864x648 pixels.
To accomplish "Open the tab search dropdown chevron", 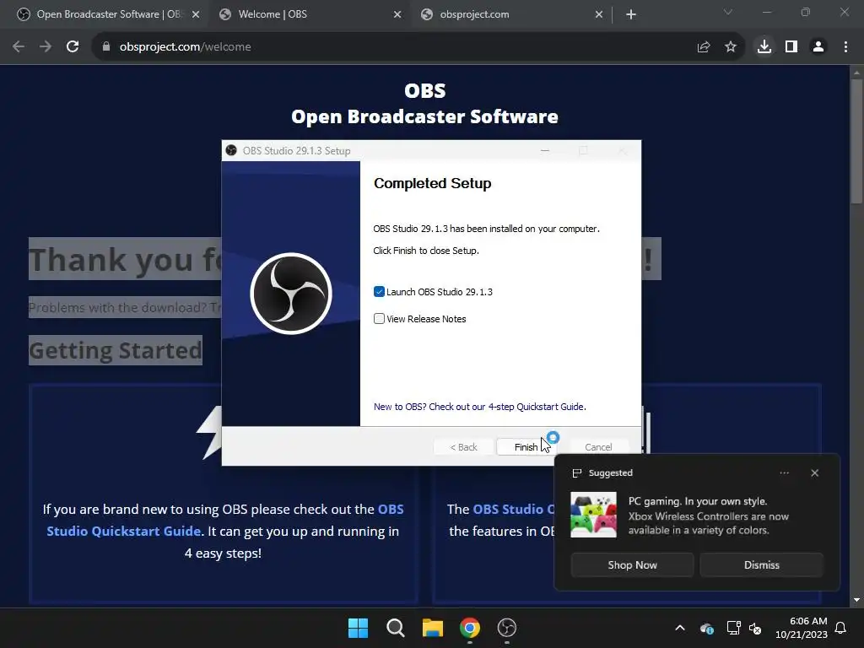I will click(728, 12).
